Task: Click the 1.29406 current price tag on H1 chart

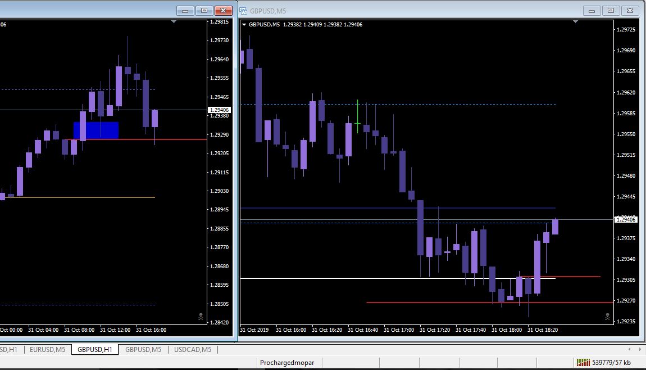Action: pos(219,110)
